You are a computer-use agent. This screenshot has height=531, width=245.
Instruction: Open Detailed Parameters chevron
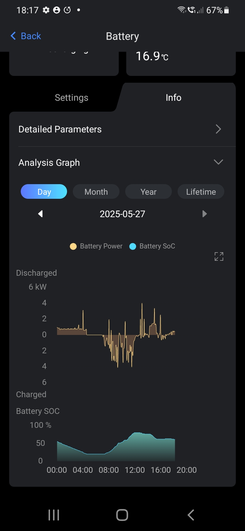coord(218,129)
